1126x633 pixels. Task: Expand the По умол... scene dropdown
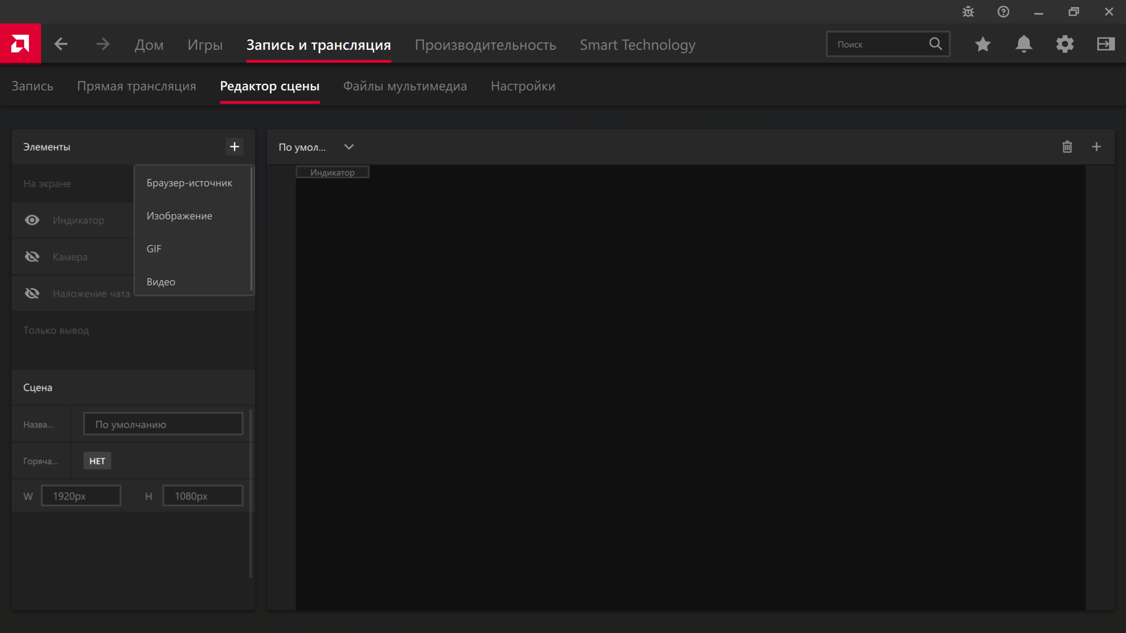349,147
